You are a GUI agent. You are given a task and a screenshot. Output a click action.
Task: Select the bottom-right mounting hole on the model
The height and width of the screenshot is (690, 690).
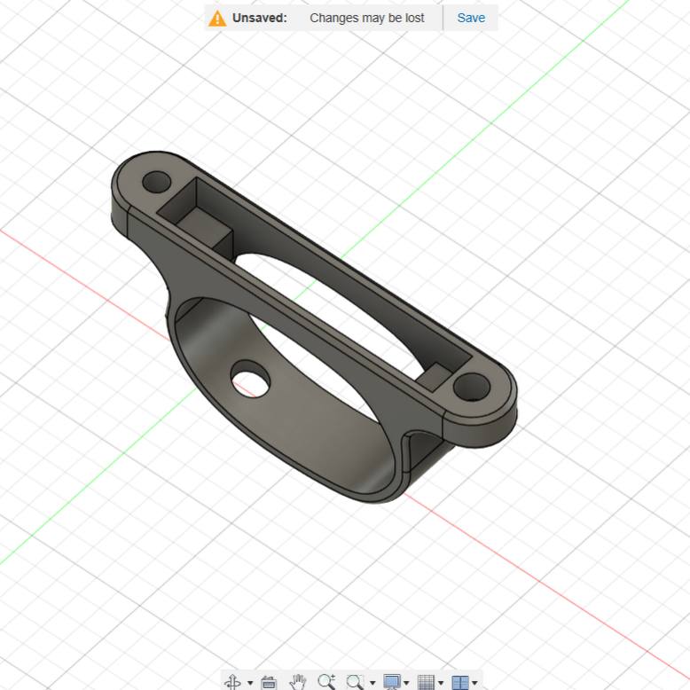pos(472,388)
